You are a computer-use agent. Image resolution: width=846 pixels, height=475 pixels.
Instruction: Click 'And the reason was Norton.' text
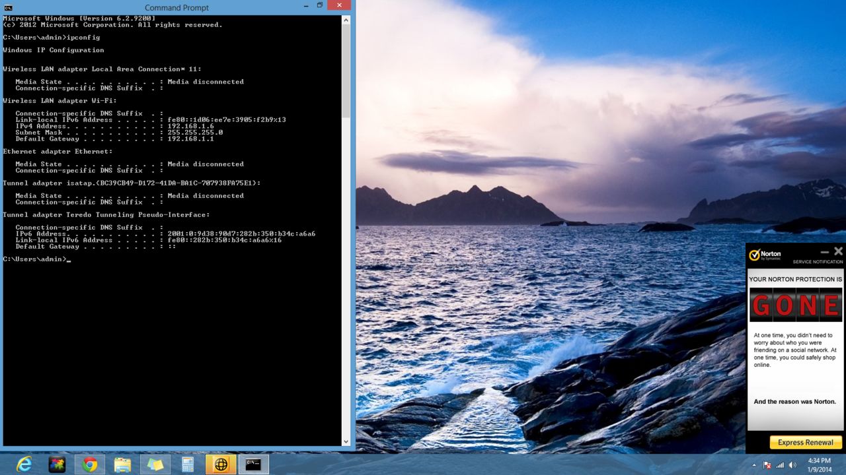click(795, 401)
